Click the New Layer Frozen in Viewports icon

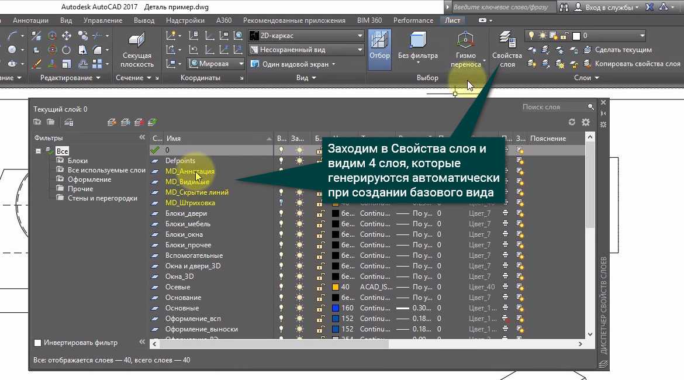125,122
